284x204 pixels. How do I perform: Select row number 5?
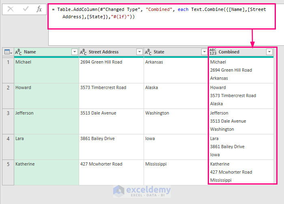click(x=8, y=172)
